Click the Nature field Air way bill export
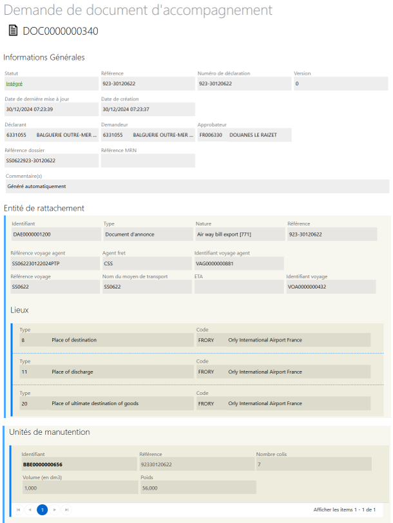Image resolution: width=393 pixels, height=523 pixels. (x=239, y=234)
